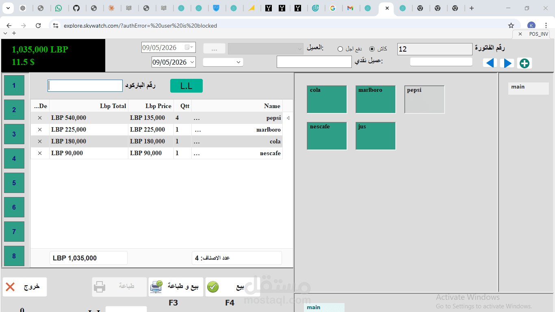Switch to the Google browser tab
Viewport: 555px width, 312px height.
333,8
